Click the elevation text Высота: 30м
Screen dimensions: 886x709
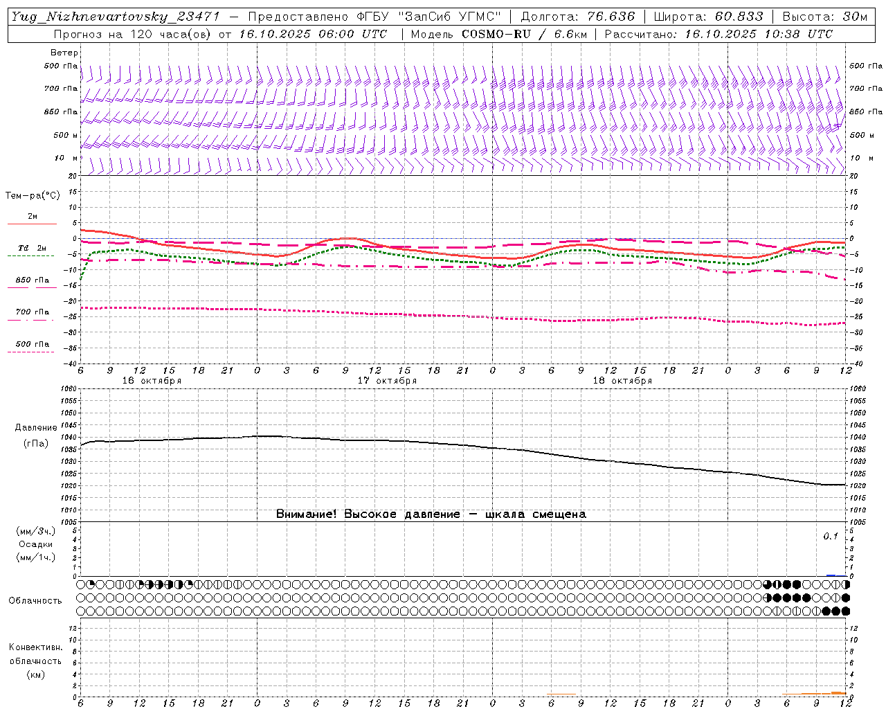click(824, 17)
